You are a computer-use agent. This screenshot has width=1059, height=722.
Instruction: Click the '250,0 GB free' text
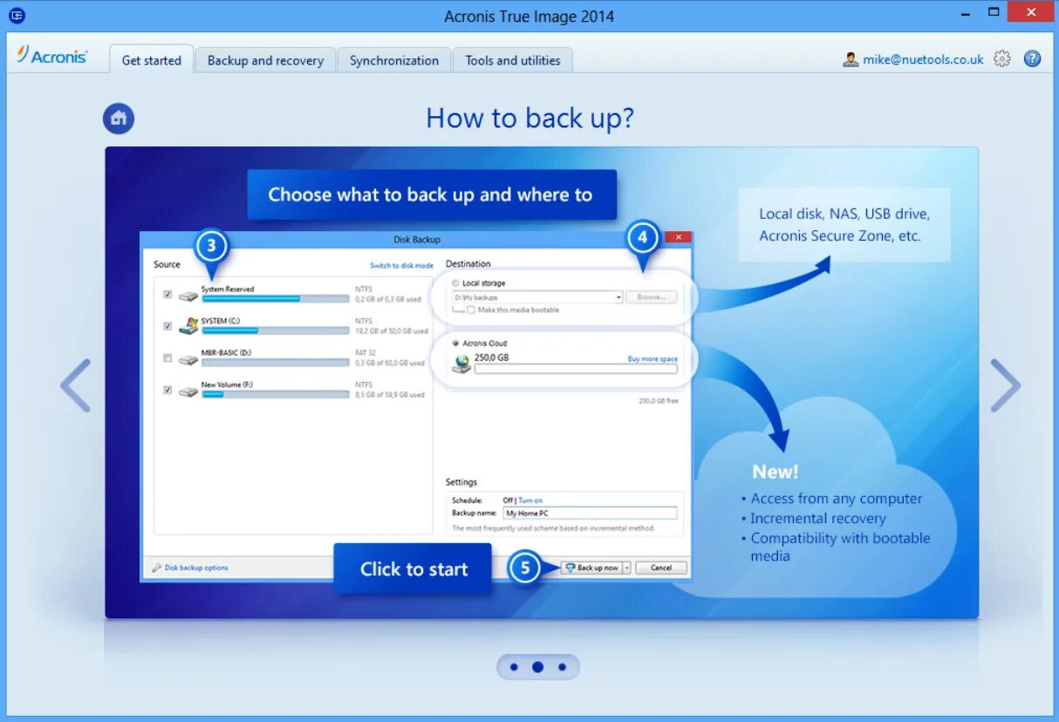click(659, 401)
